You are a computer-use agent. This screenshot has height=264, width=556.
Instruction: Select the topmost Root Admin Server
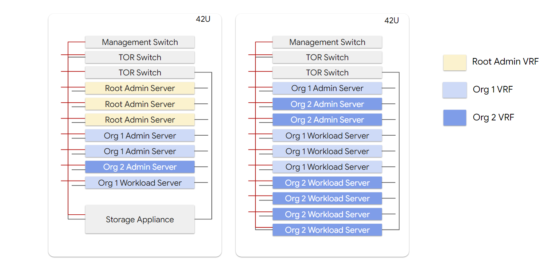click(x=140, y=88)
